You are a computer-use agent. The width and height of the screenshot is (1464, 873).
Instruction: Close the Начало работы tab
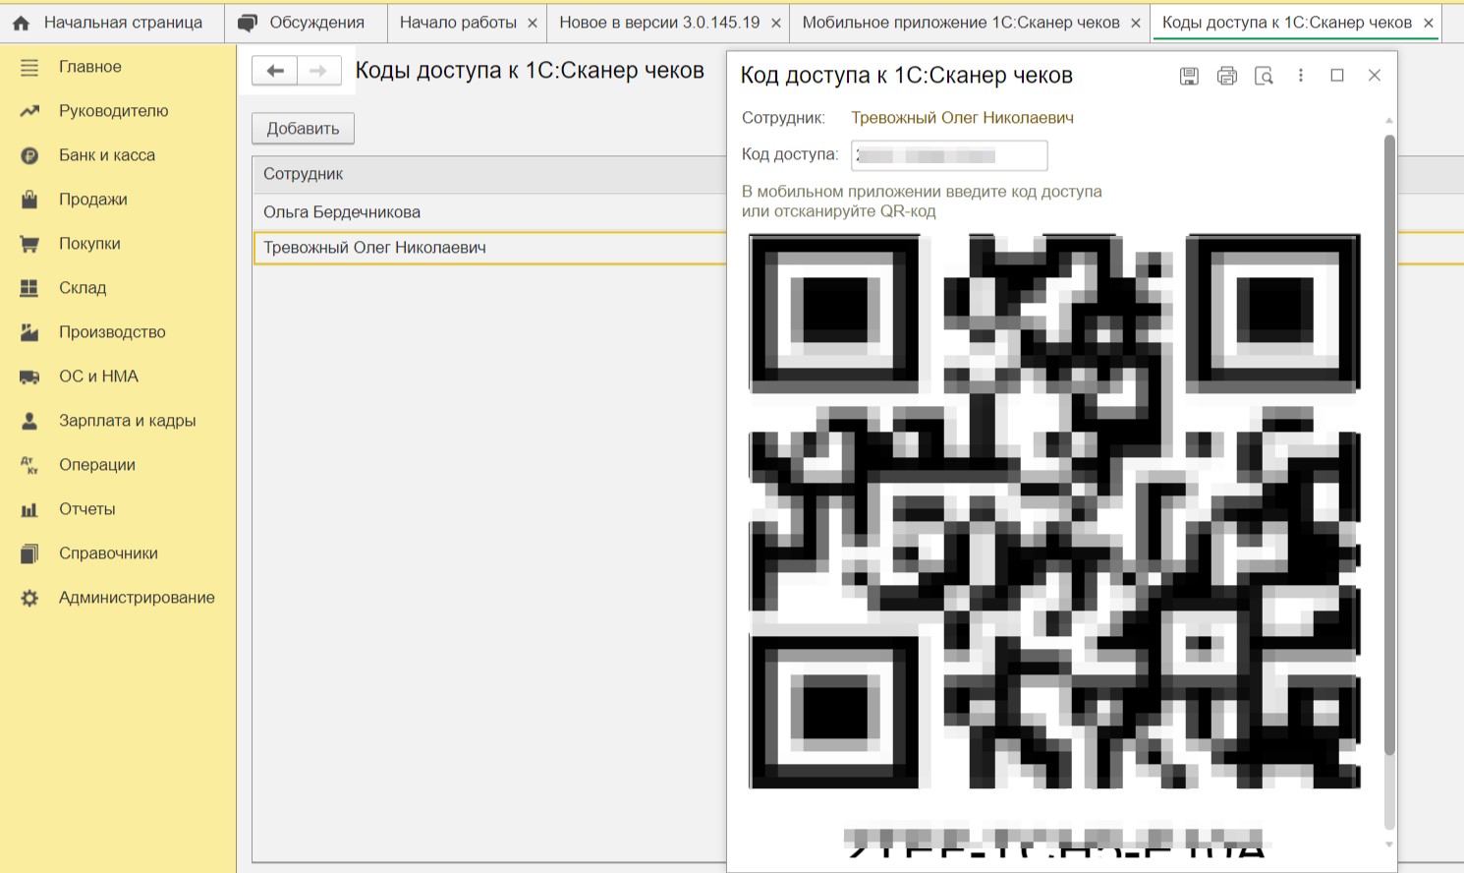point(533,23)
